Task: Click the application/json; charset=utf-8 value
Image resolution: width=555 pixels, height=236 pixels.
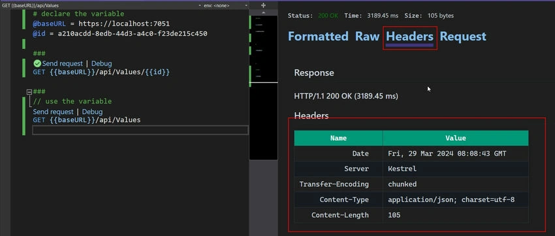Action: (451, 199)
